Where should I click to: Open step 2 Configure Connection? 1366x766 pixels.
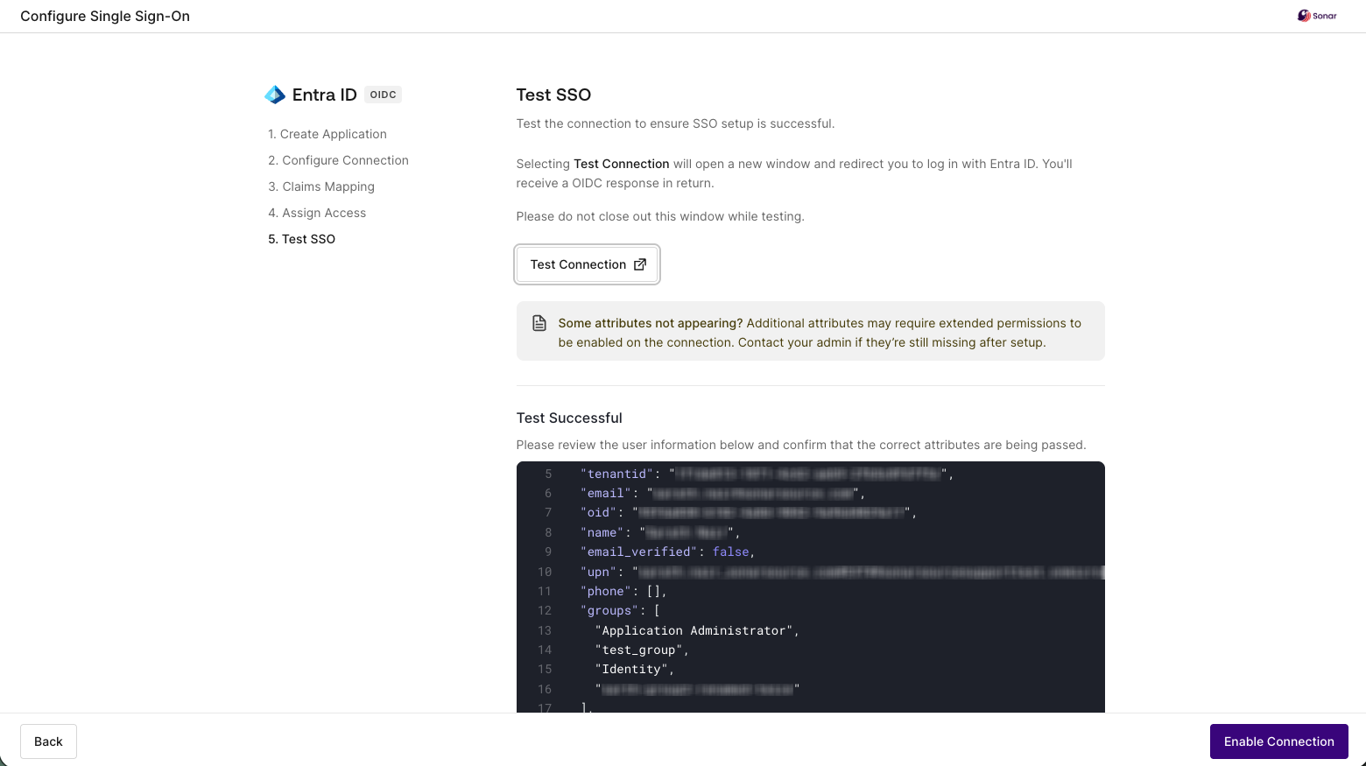(338, 160)
